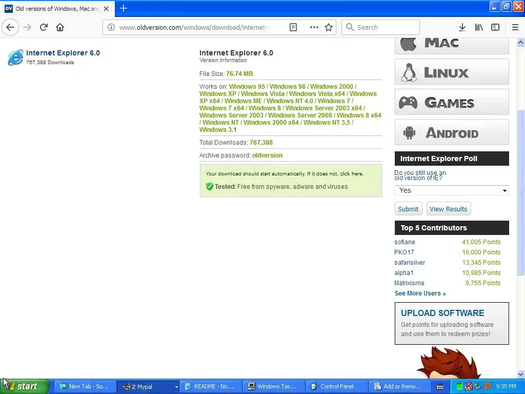Click the Internet Explorer 6.0 title link
The image size is (525, 394).
63,53
